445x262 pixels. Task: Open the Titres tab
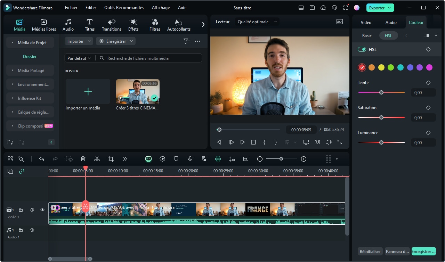point(90,25)
